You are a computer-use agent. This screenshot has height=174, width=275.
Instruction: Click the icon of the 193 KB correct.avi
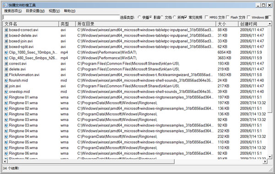(x=6, y=64)
